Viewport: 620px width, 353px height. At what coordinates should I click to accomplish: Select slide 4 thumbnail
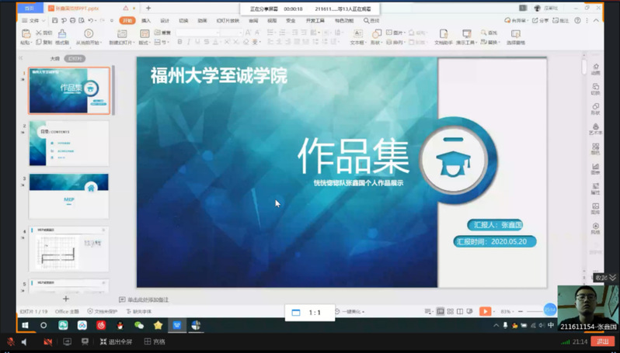click(x=69, y=249)
